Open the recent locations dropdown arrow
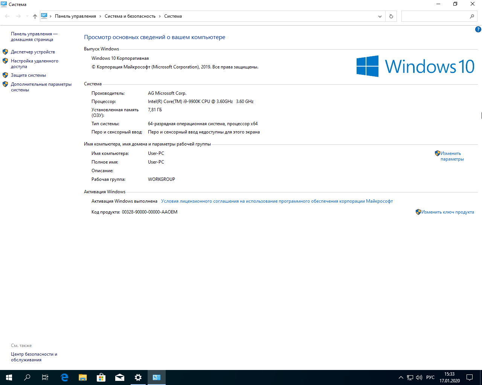482x385 pixels. click(27, 16)
